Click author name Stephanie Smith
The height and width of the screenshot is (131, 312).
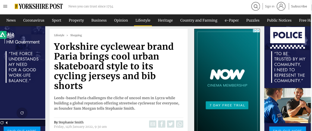71,122
